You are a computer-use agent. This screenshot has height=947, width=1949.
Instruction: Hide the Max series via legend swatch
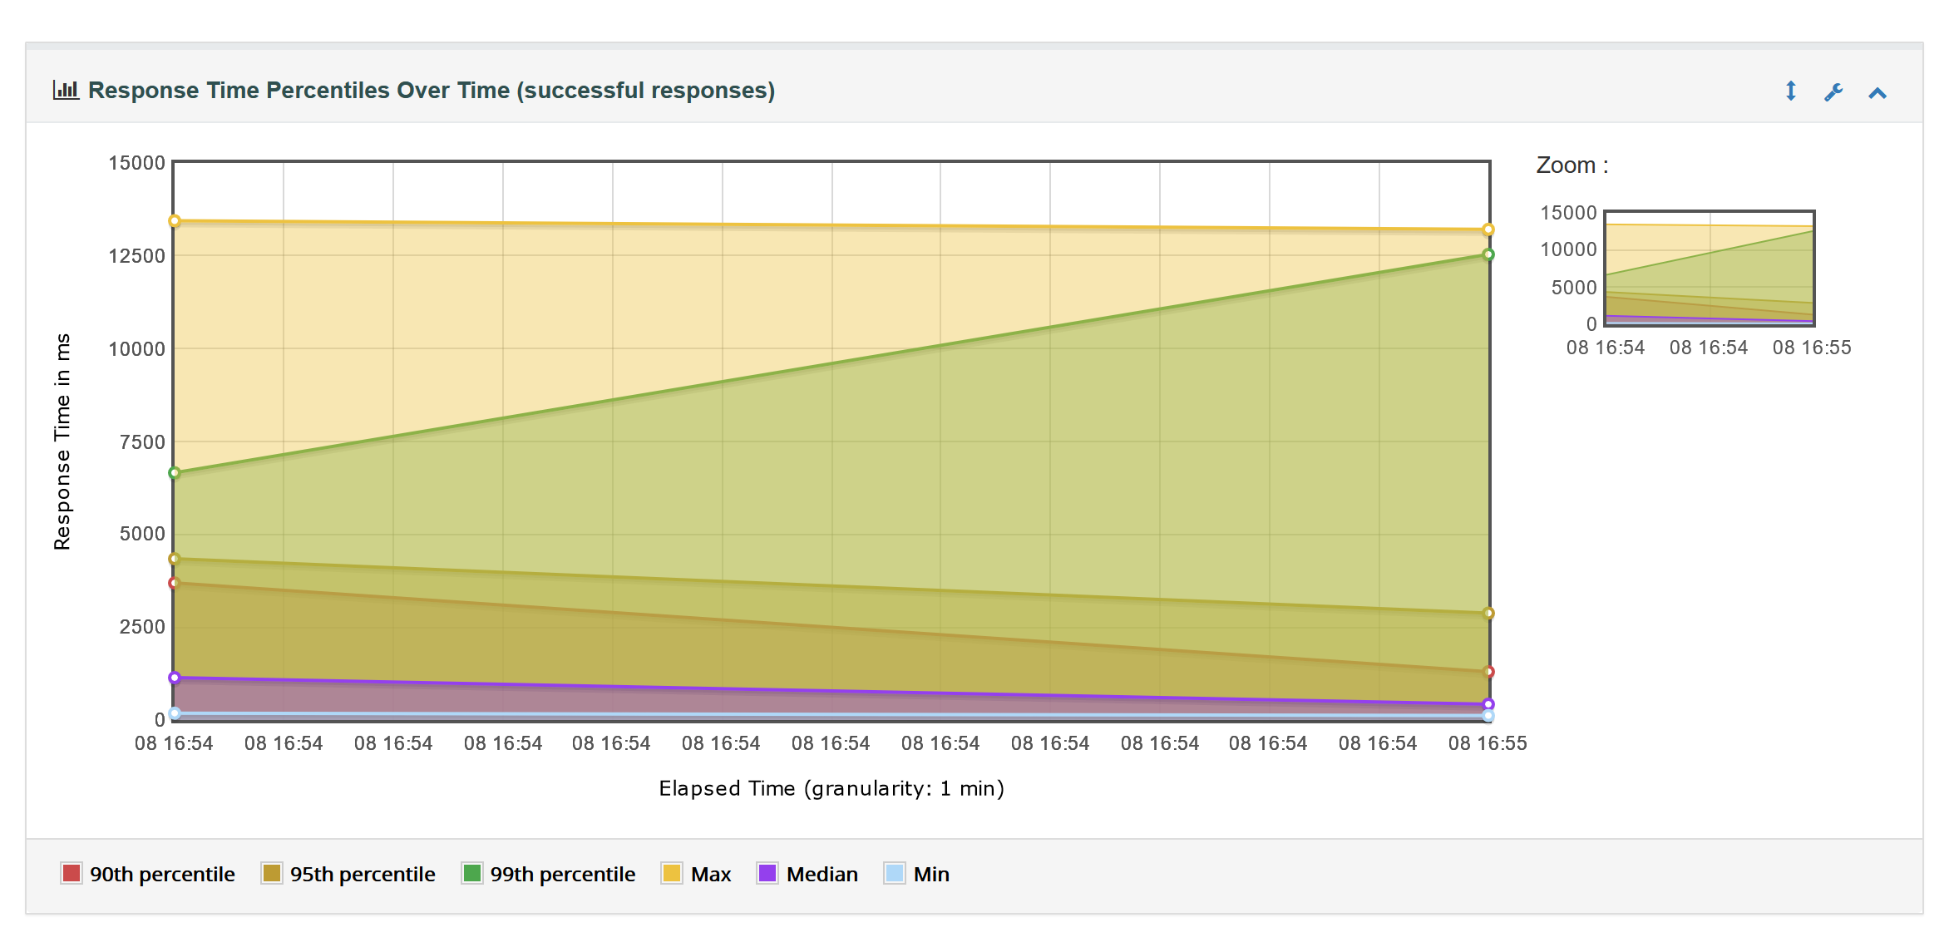(x=671, y=873)
